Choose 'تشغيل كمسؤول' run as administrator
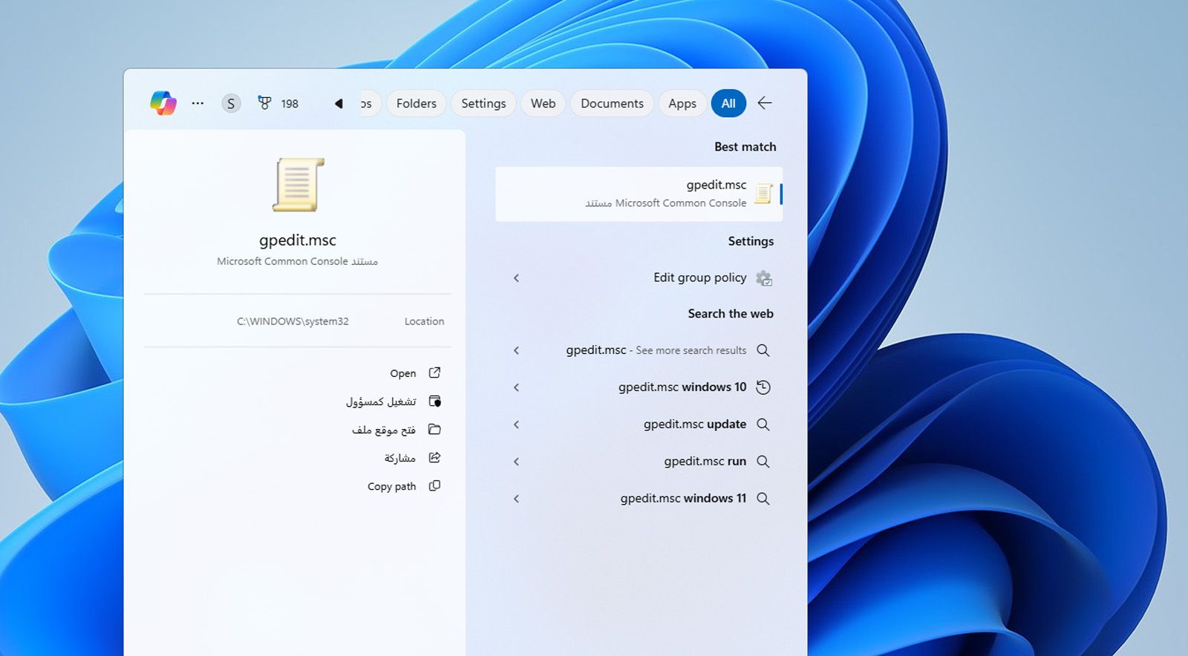Viewport: 1188px width, 656px height. pos(381,401)
